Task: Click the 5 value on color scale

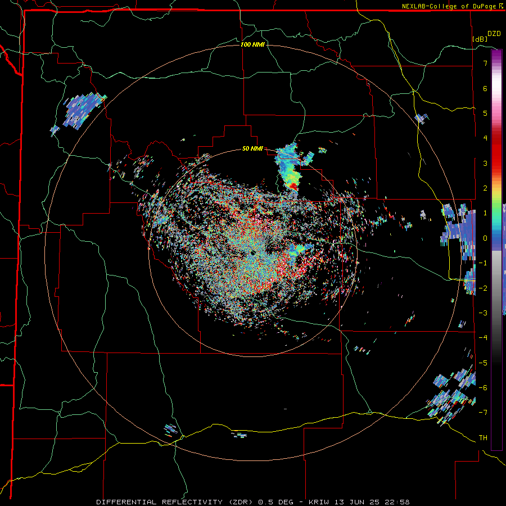Action: pos(485,113)
